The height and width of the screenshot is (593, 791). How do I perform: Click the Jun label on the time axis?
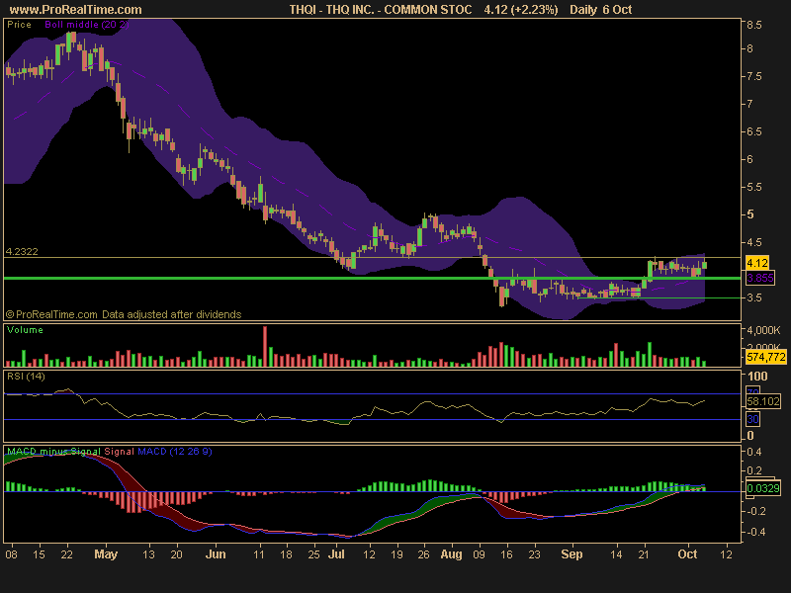click(216, 554)
